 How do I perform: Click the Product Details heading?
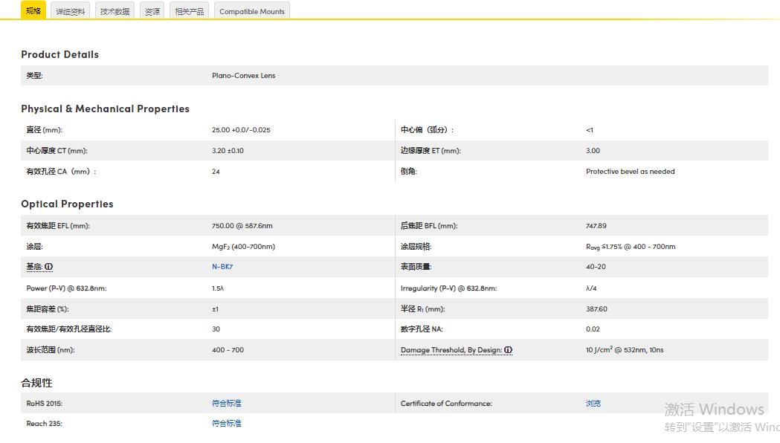pos(59,54)
